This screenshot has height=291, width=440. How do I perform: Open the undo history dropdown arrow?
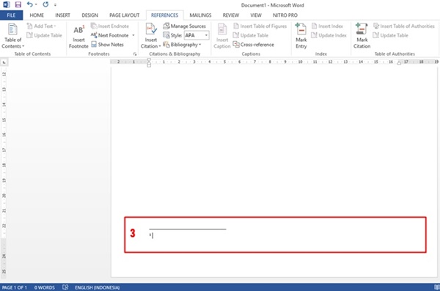point(36,4)
